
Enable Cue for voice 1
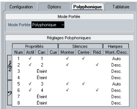point(53,59)
